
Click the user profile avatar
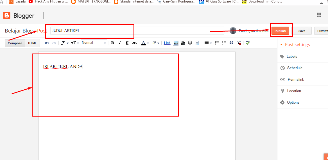pyautogui.click(x=233, y=31)
